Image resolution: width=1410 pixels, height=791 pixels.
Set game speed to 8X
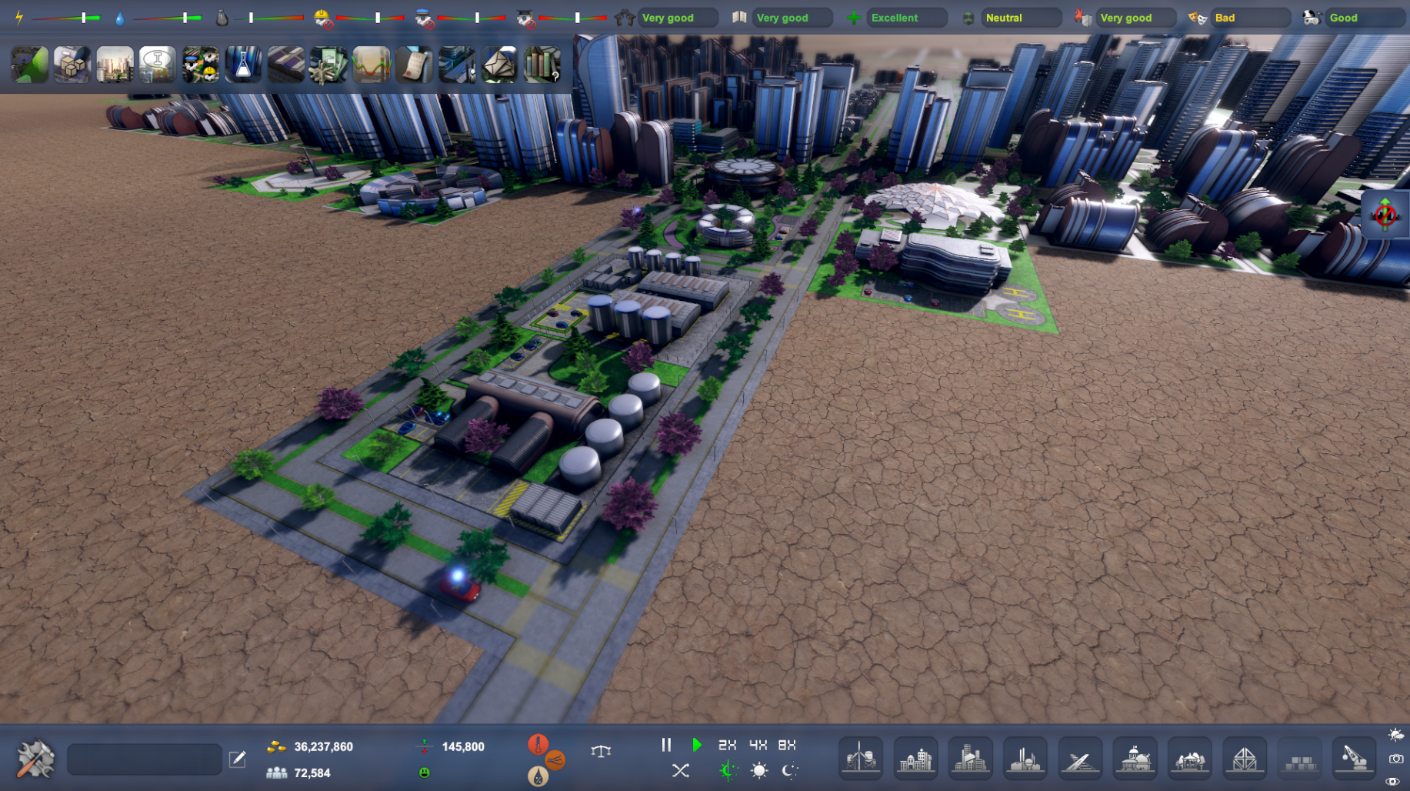coord(787,745)
